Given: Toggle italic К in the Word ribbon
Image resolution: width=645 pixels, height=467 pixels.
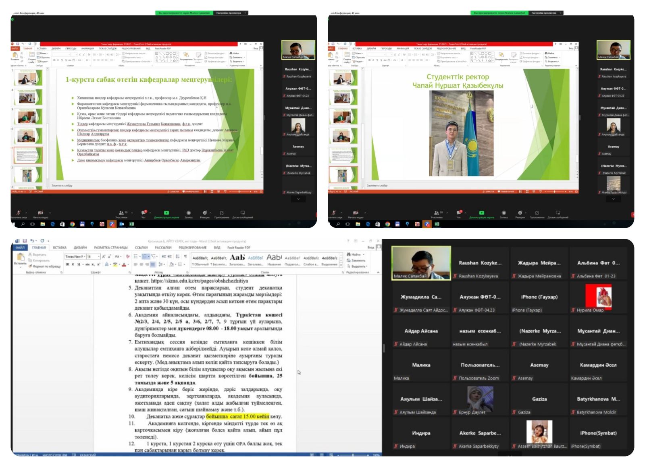Looking at the screenshot, I should 73,264.
